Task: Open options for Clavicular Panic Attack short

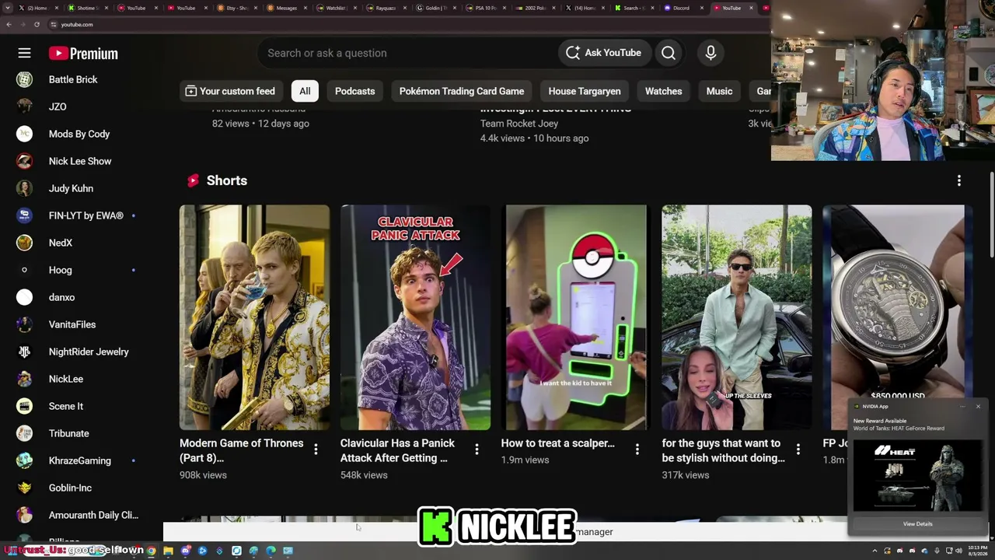Action: click(477, 449)
